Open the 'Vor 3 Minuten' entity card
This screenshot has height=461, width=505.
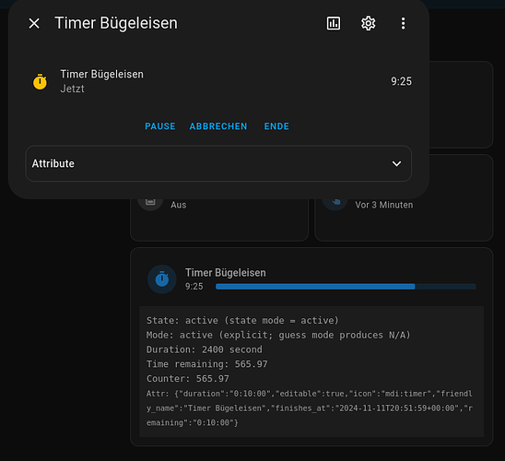(404, 219)
